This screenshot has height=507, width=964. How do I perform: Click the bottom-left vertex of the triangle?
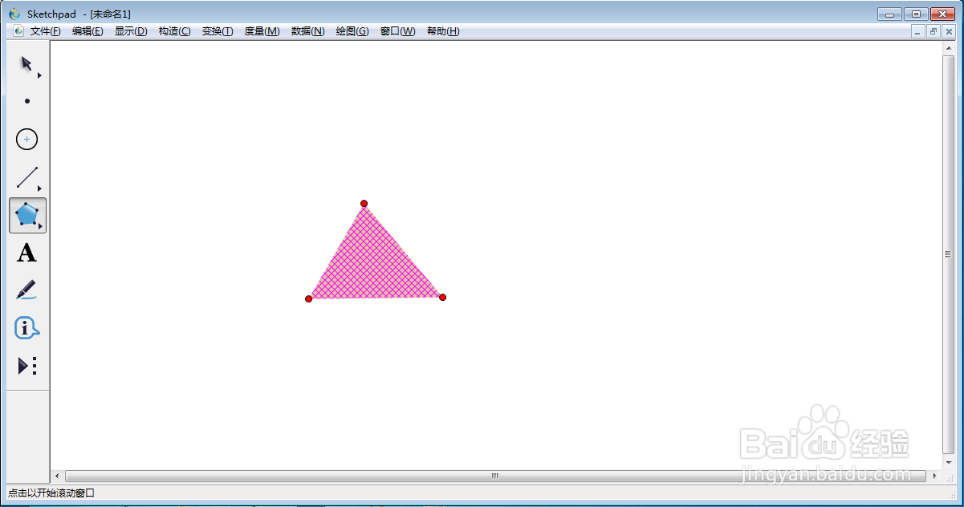tap(308, 299)
